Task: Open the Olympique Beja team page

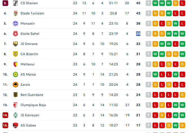Action: [33, 105]
